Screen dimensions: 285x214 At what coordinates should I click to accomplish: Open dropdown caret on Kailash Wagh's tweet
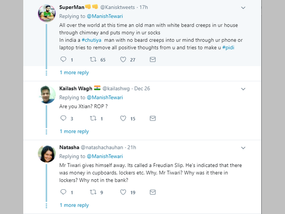click(x=244, y=88)
